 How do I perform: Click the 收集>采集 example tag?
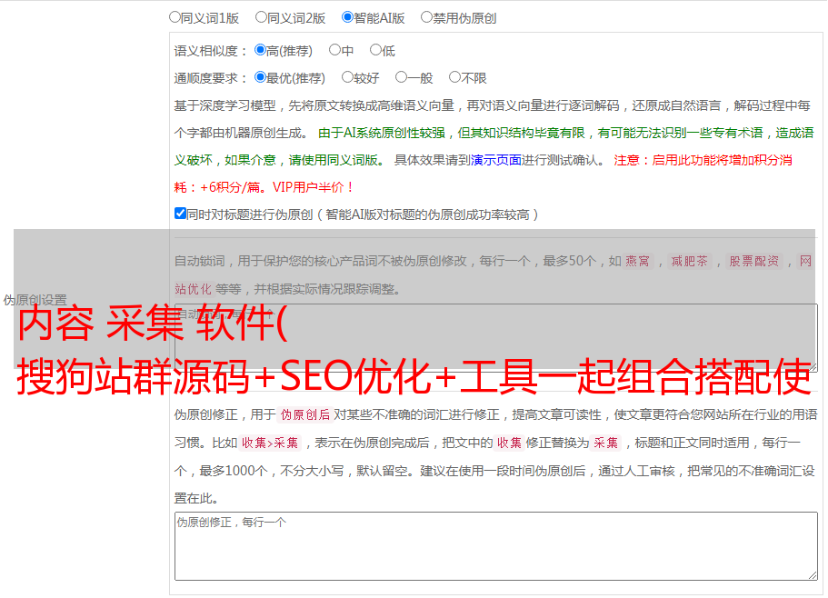pyautogui.click(x=270, y=444)
